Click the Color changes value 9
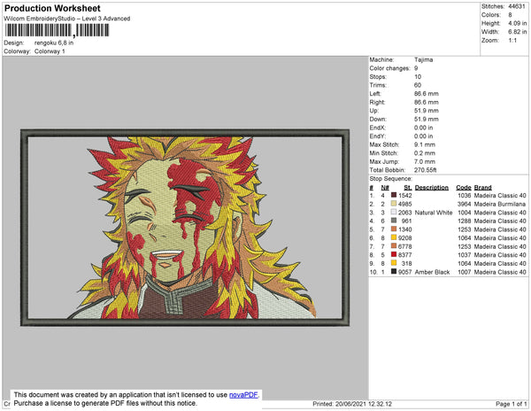531x411 pixels. point(416,68)
